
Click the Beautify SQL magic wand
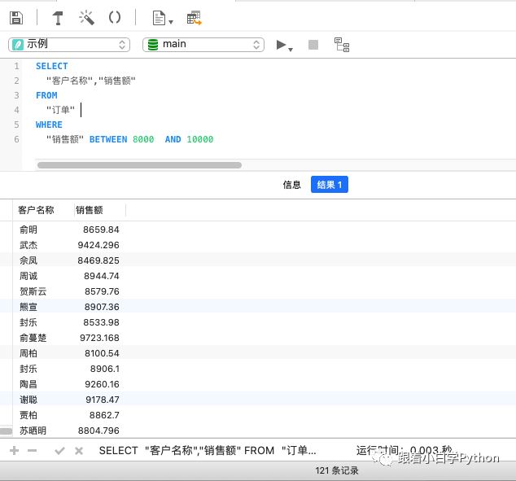86,18
